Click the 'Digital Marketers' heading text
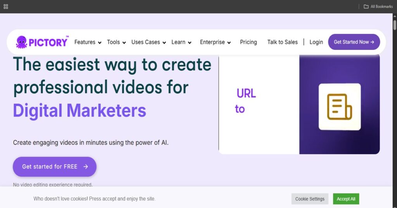 (79, 111)
